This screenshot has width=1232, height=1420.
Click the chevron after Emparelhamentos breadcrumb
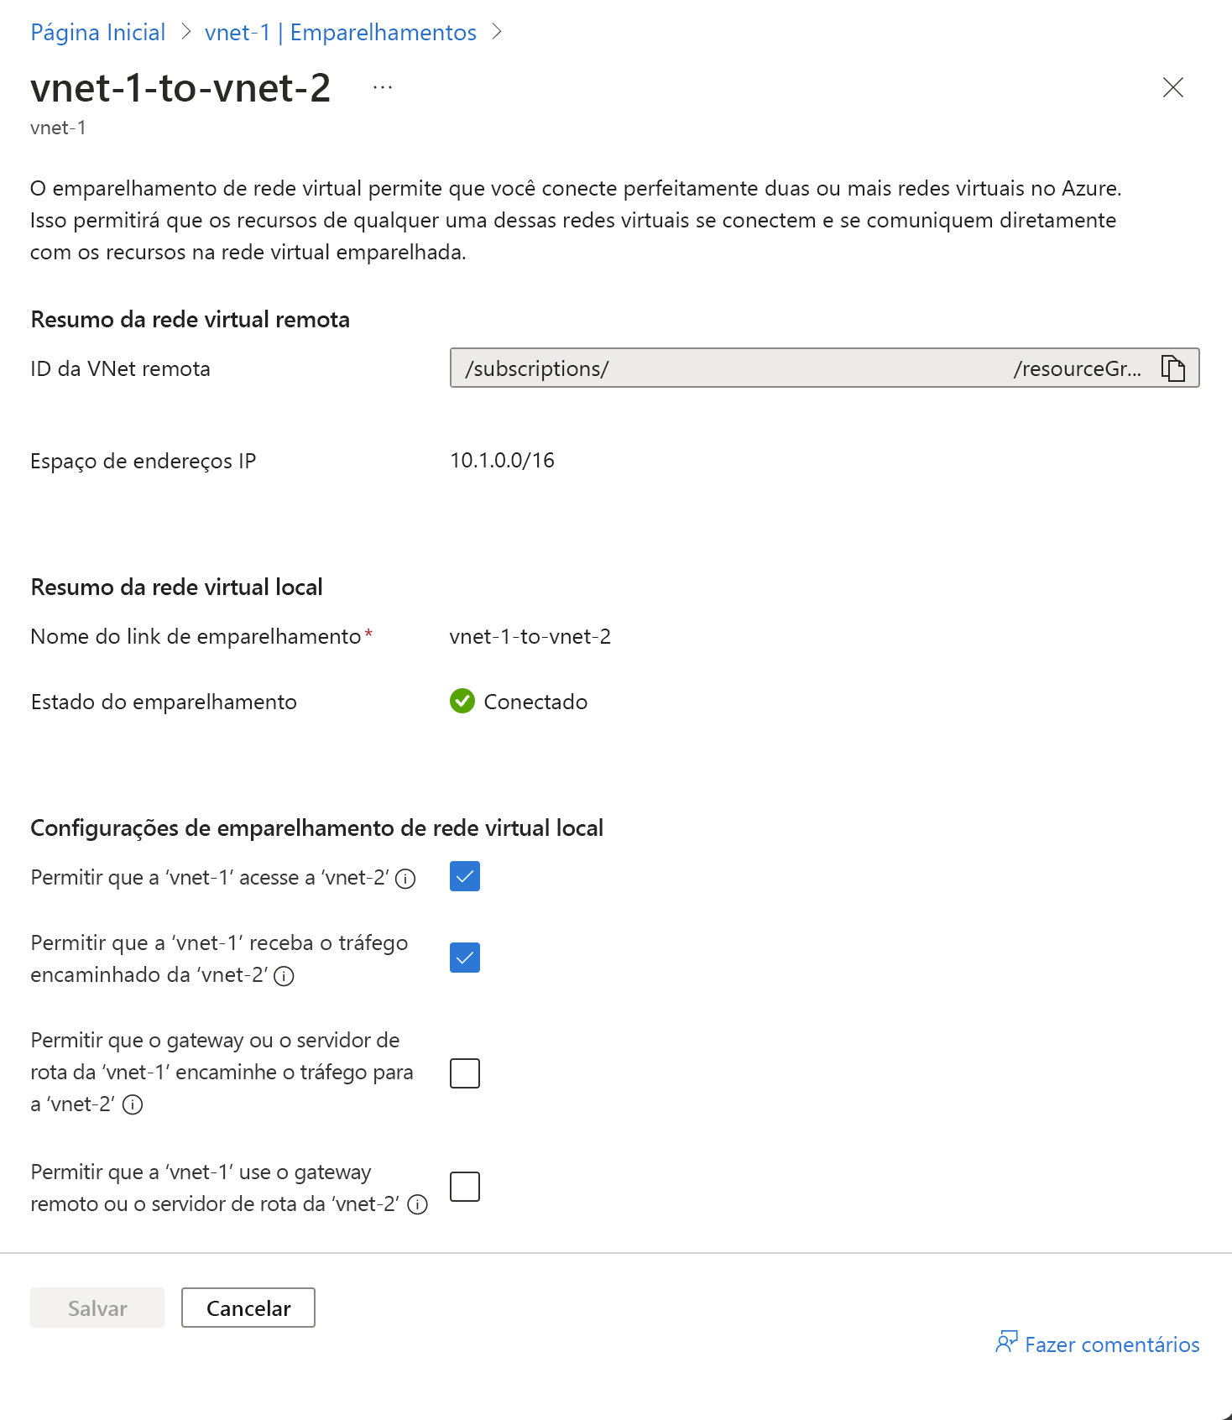497,32
